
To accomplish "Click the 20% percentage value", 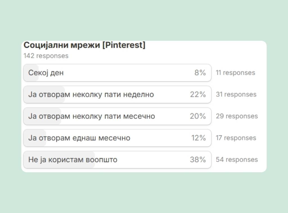I will [198, 116].
